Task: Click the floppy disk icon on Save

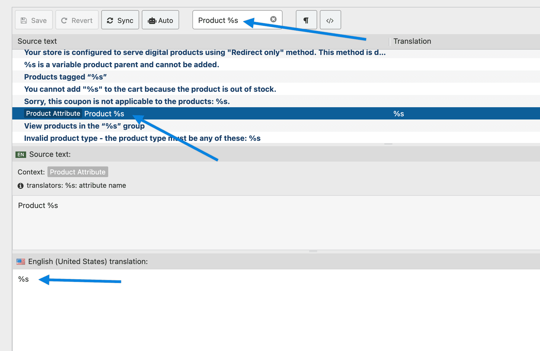Action: click(x=24, y=21)
